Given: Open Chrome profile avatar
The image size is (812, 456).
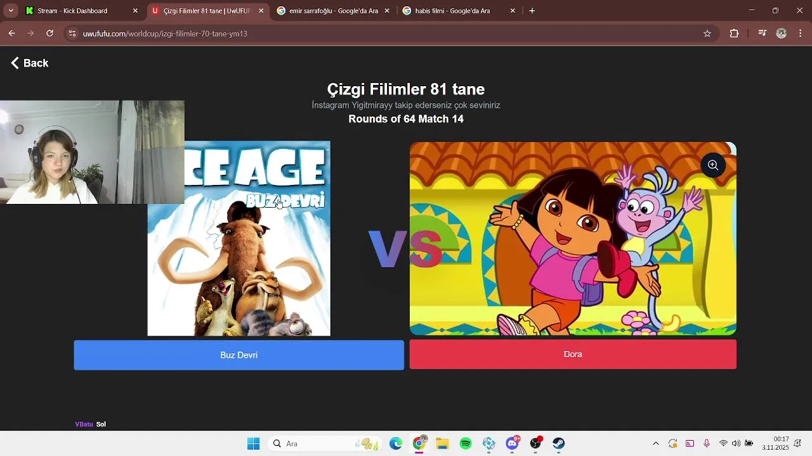Looking at the screenshot, I should pyautogui.click(x=782, y=34).
